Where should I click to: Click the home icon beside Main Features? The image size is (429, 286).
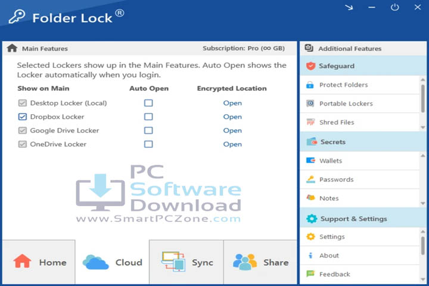point(12,48)
